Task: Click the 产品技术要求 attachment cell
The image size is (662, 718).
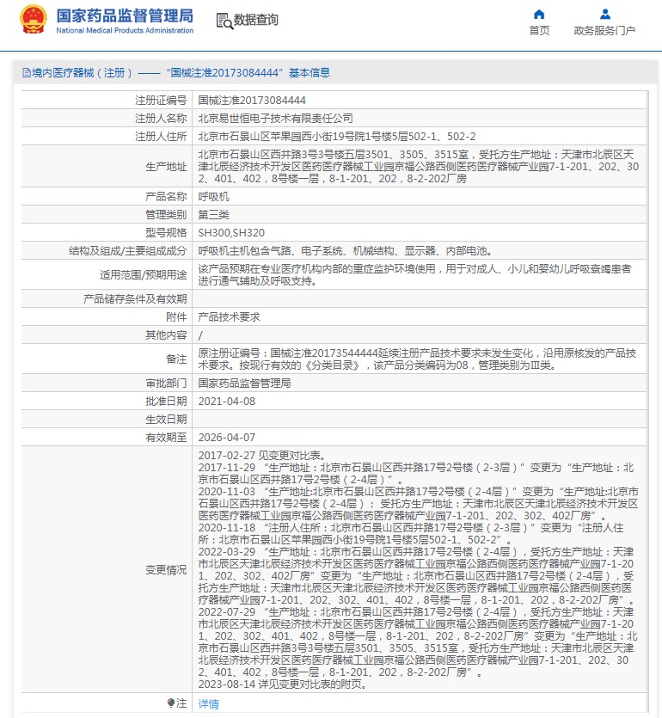Action: [x=229, y=317]
